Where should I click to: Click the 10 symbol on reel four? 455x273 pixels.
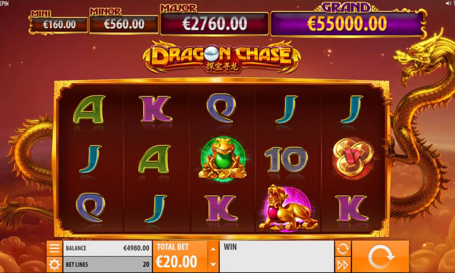coord(286,159)
